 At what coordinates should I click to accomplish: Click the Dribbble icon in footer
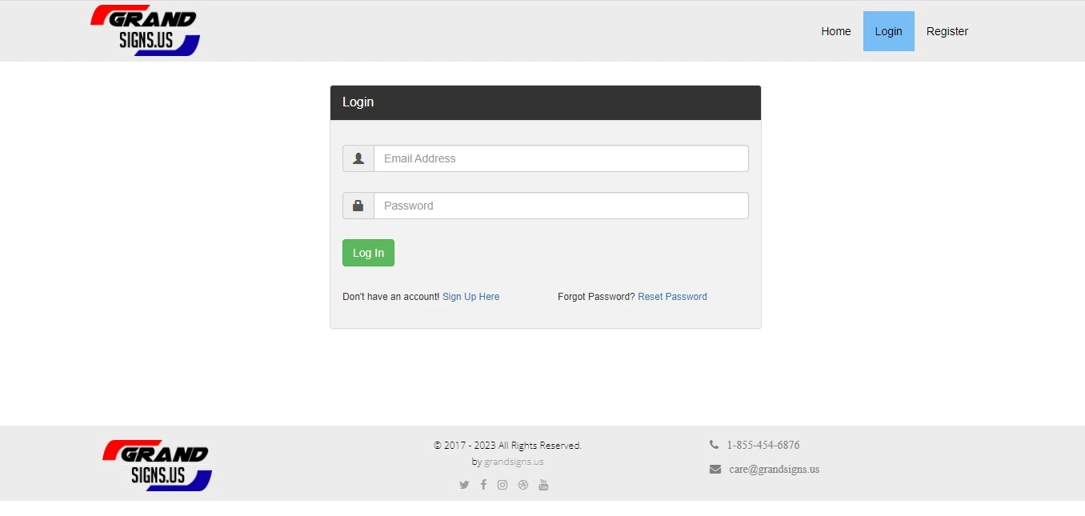click(x=523, y=485)
